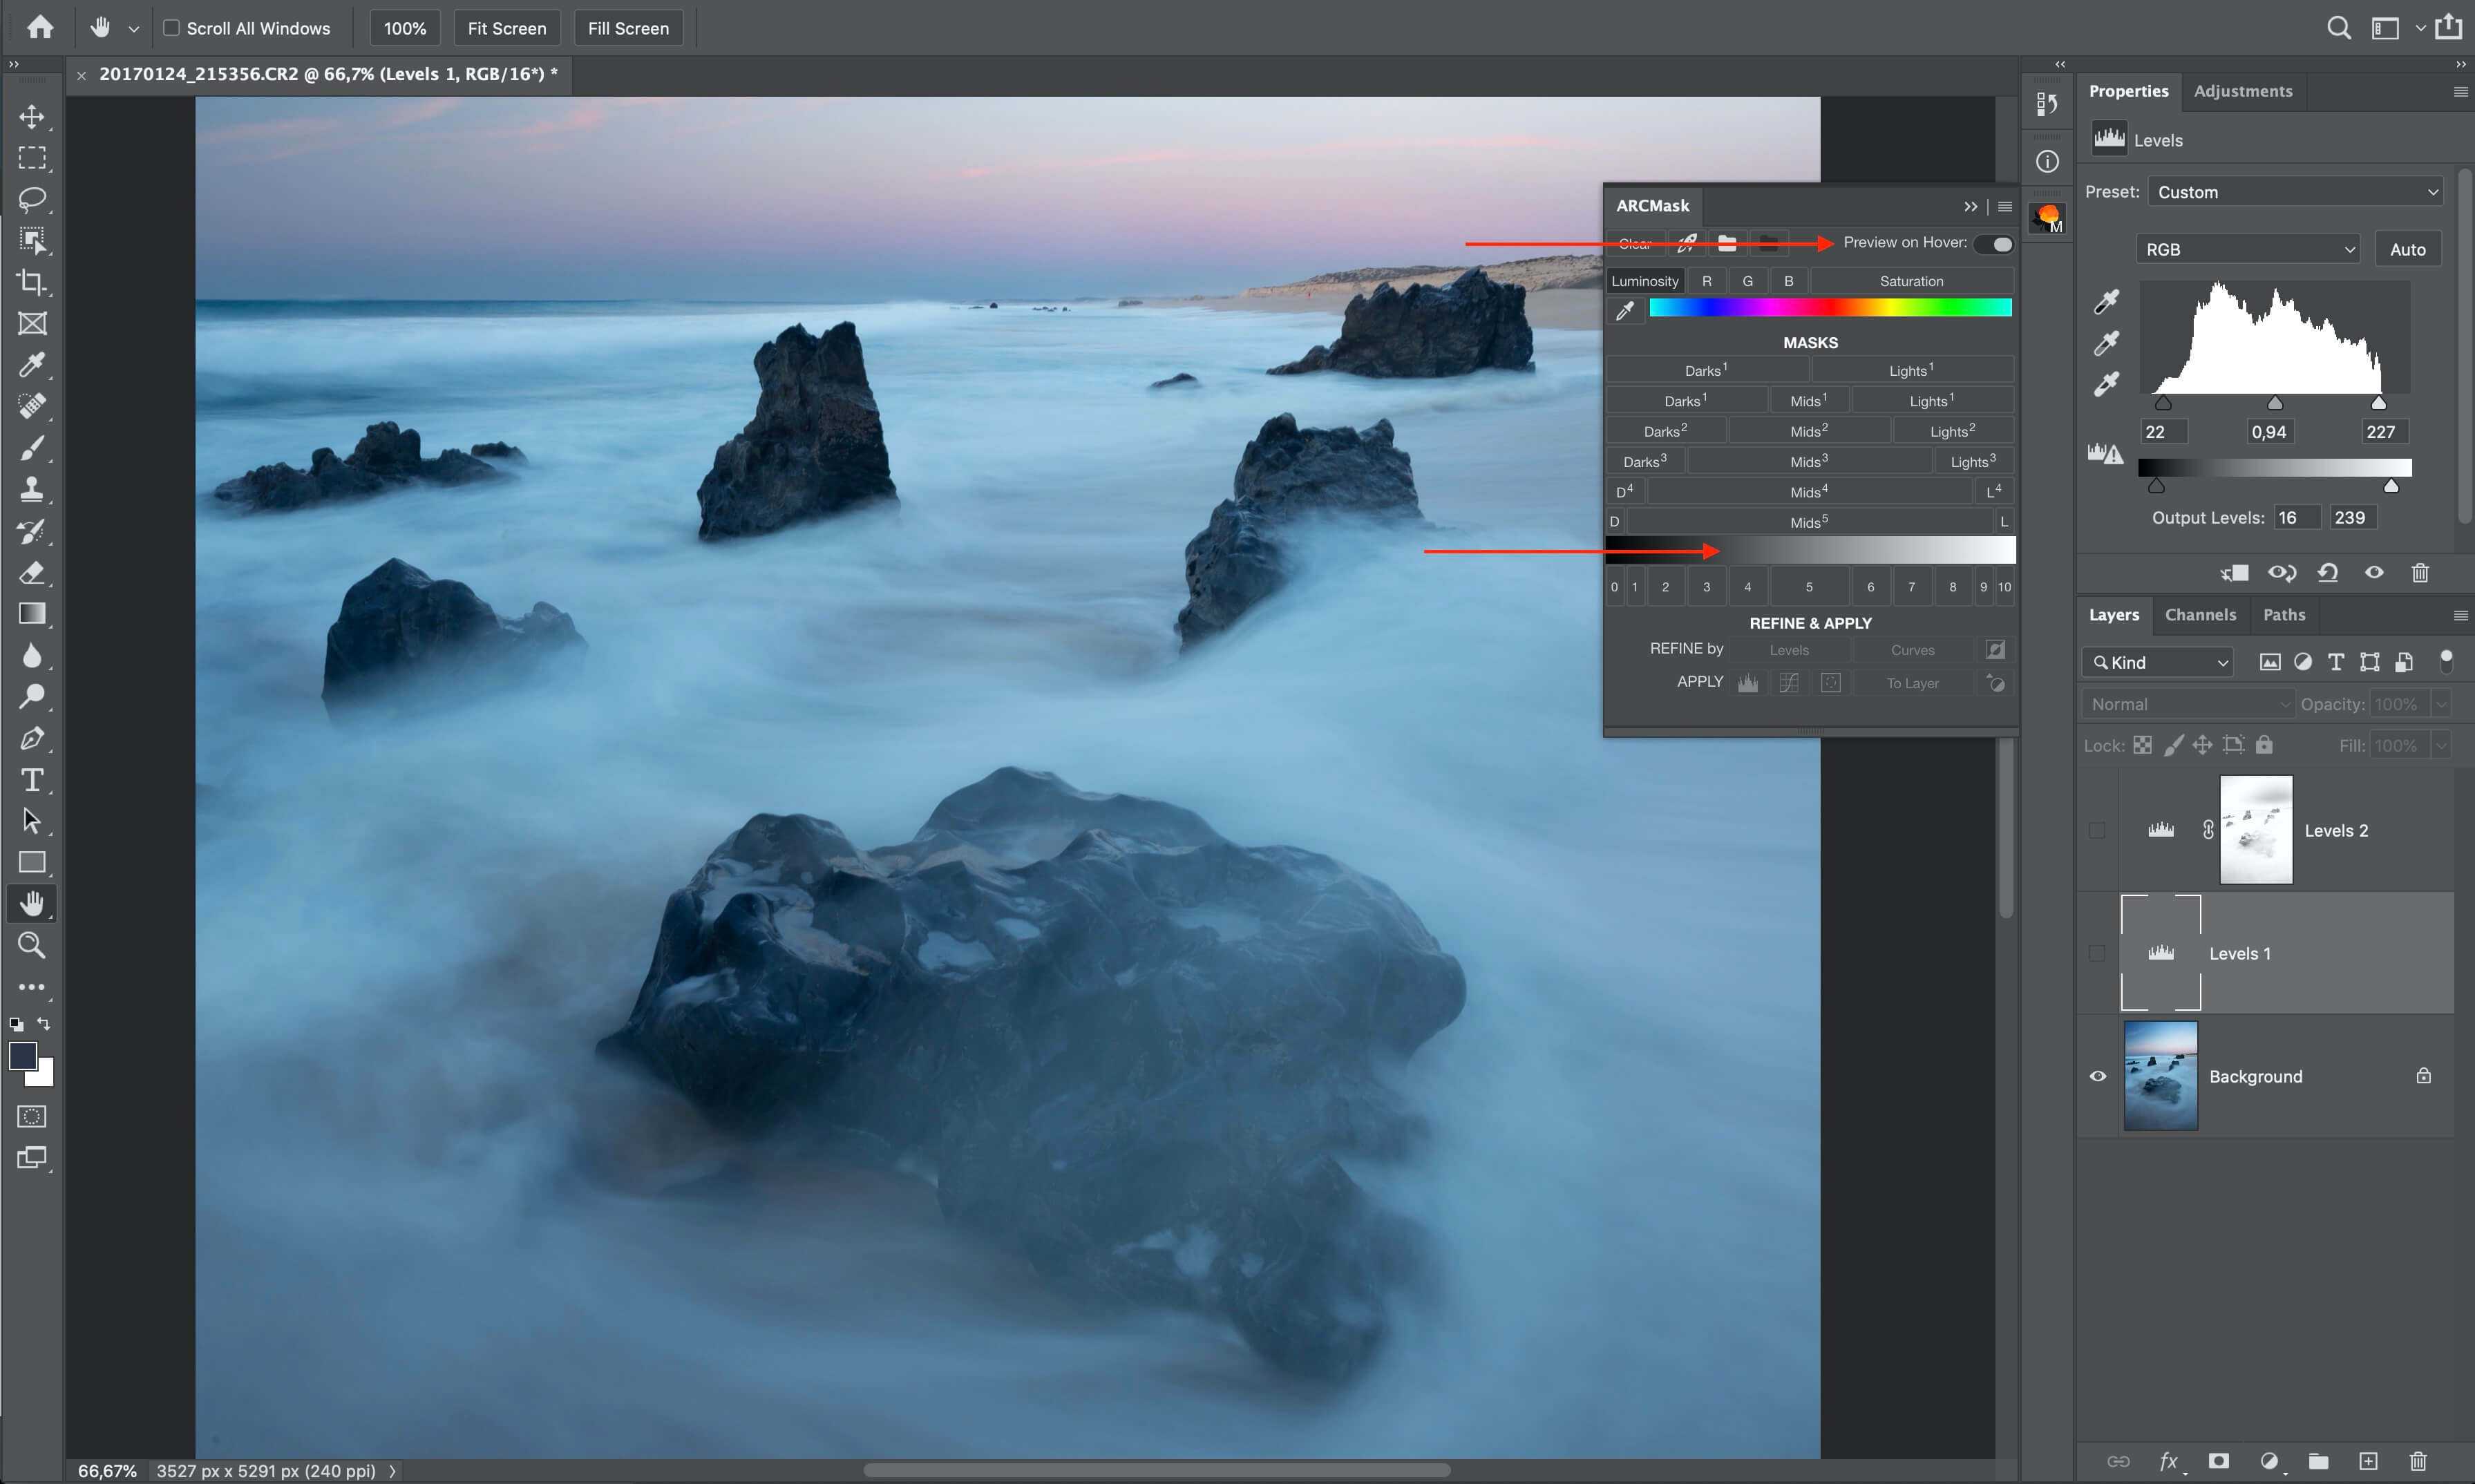Select the Frame tool
The width and height of the screenshot is (2475, 1484).
pos(32,323)
